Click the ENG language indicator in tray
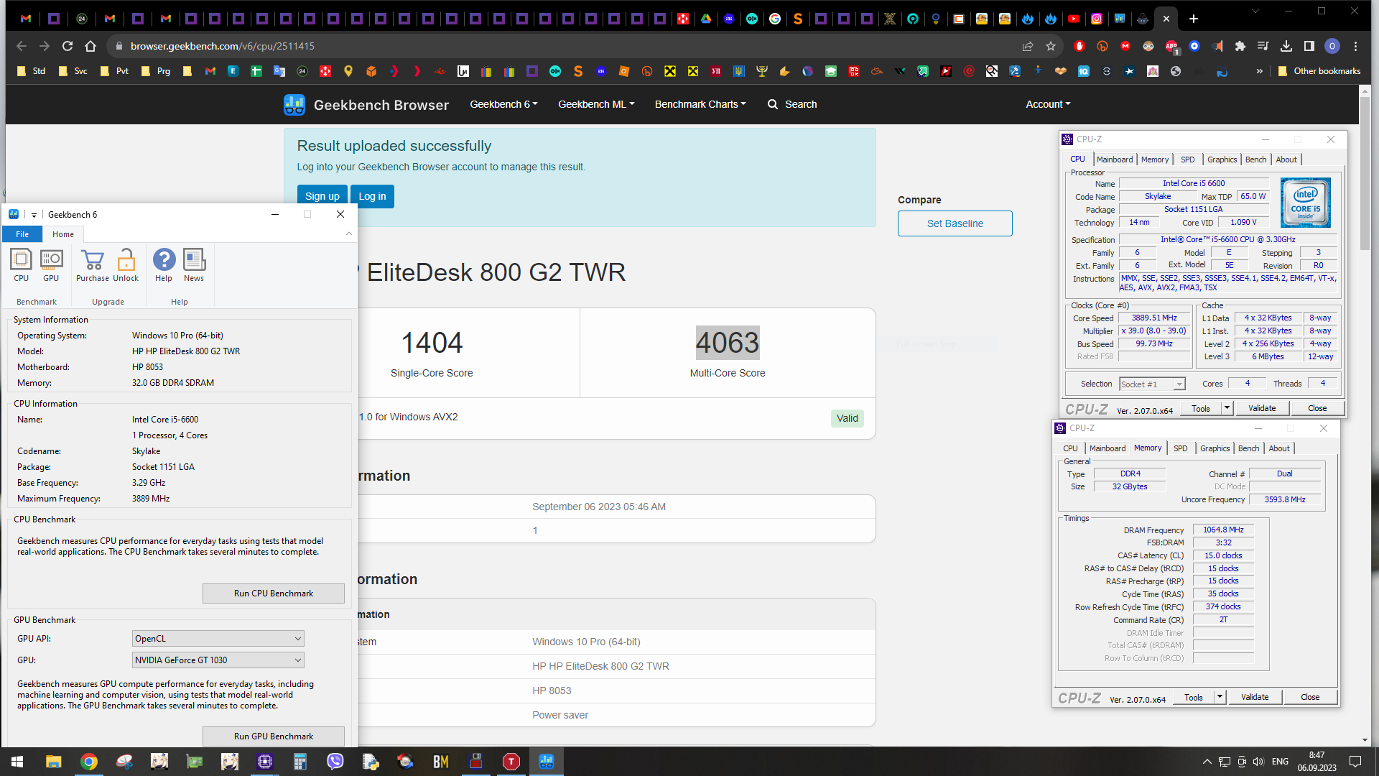The image size is (1379, 776). click(1280, 762)
